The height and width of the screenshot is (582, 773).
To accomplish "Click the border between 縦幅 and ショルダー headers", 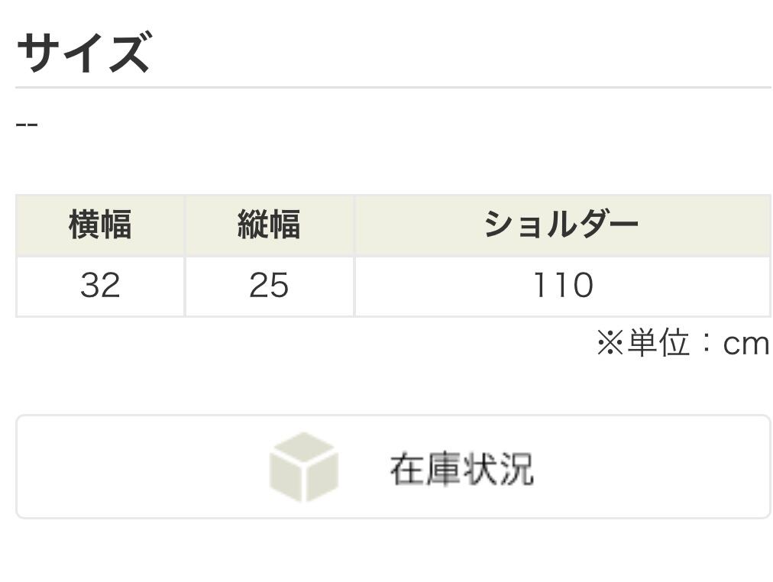I will (x=354, y=225).
